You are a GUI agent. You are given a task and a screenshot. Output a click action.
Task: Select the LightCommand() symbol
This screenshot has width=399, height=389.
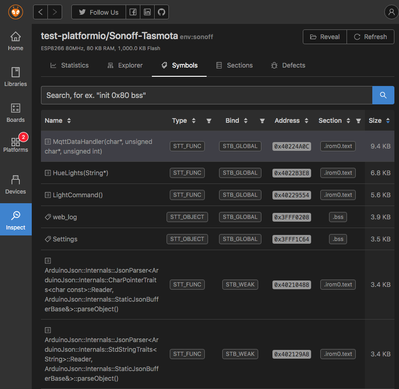78,195
